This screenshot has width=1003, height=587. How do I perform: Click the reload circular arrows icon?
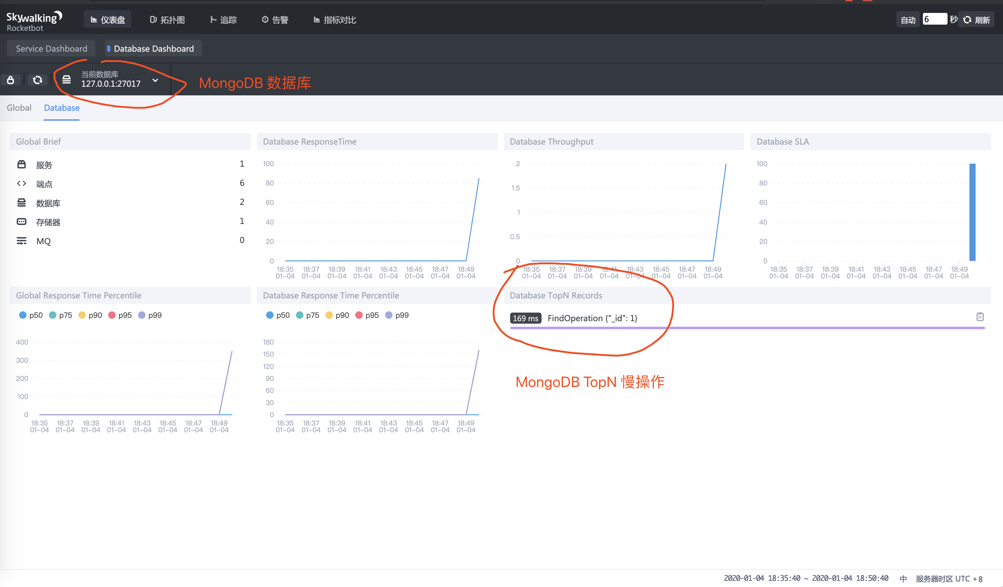[x=37, y=80]
